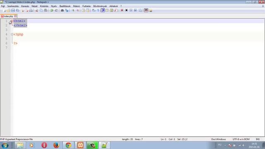The width and height of the screenshot is (265, 149).
Task: Click the Print toolbar icon
Action: pos(31,10)
